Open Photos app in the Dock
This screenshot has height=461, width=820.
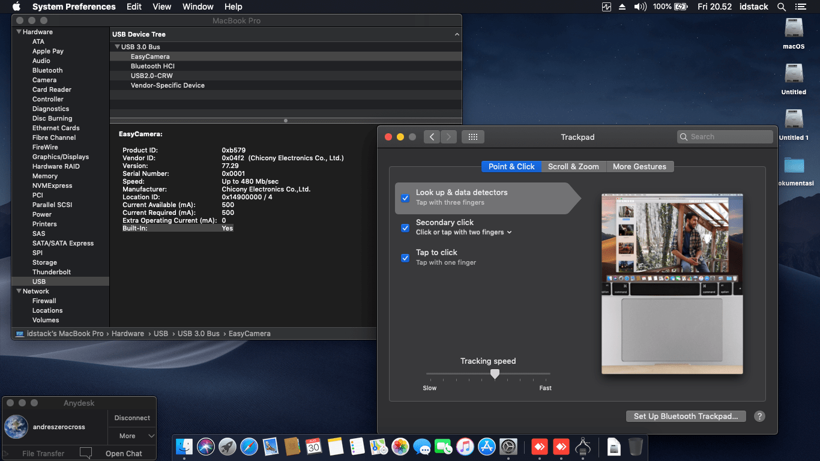400,447
